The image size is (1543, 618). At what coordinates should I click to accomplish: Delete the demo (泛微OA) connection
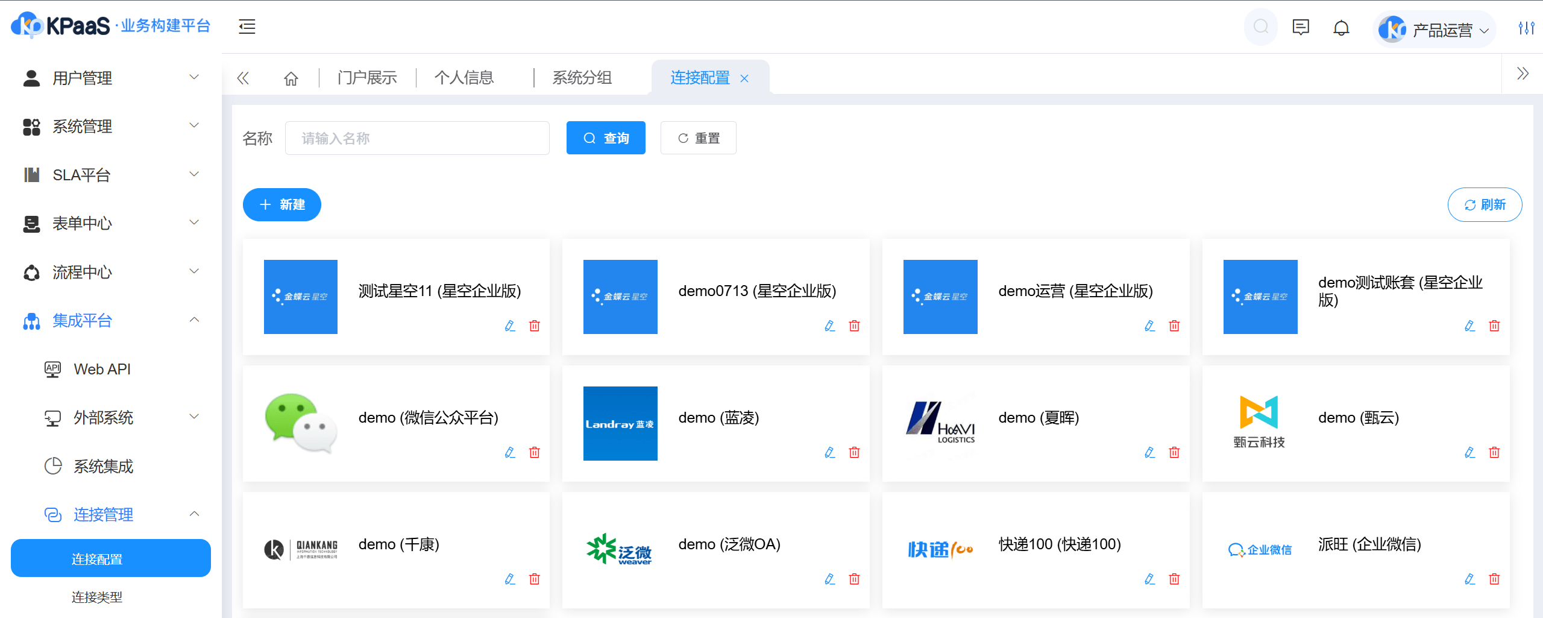pyautogui.click(x=854, y=579)
